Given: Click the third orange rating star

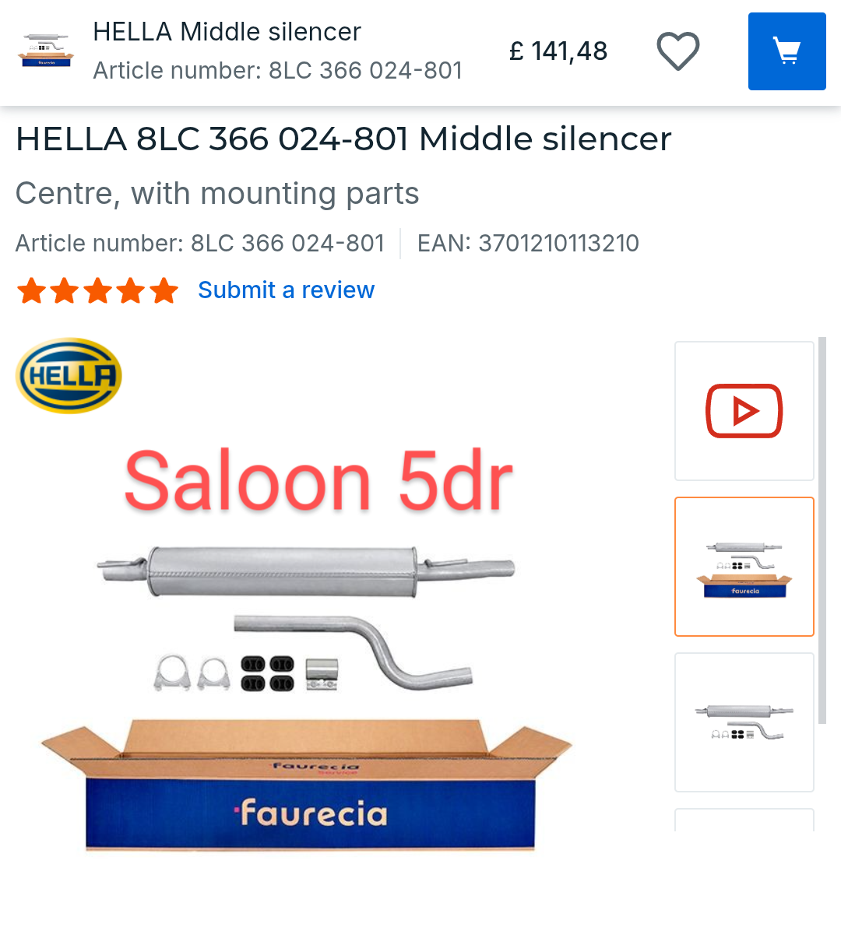Looking at the screenshot, I should point(98,290).
